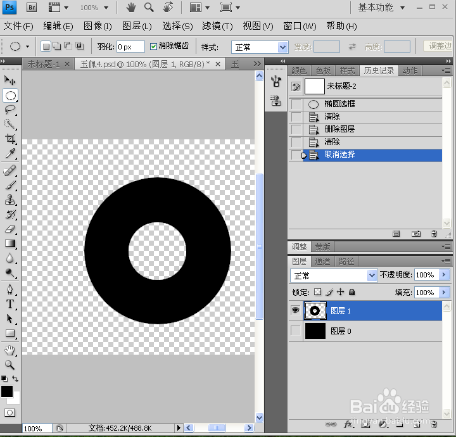The height and width of the screenshot is (437, 456).
Task: Select the Move tool
Action: coord(10,80)
